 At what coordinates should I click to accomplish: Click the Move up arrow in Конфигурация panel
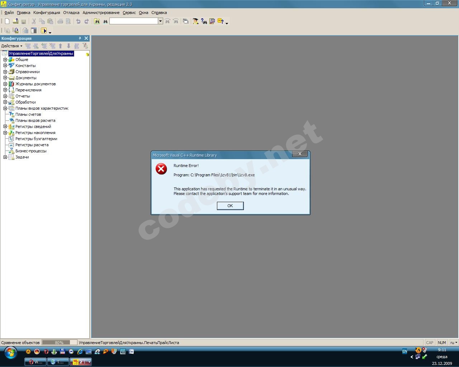pos(60,46)
